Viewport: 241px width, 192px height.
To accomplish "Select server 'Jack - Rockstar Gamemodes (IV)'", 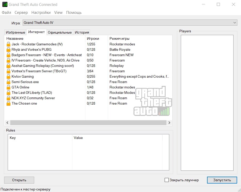I will click(x=37, y=44).
